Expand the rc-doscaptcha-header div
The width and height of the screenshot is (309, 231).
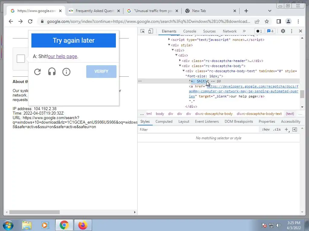180,60
